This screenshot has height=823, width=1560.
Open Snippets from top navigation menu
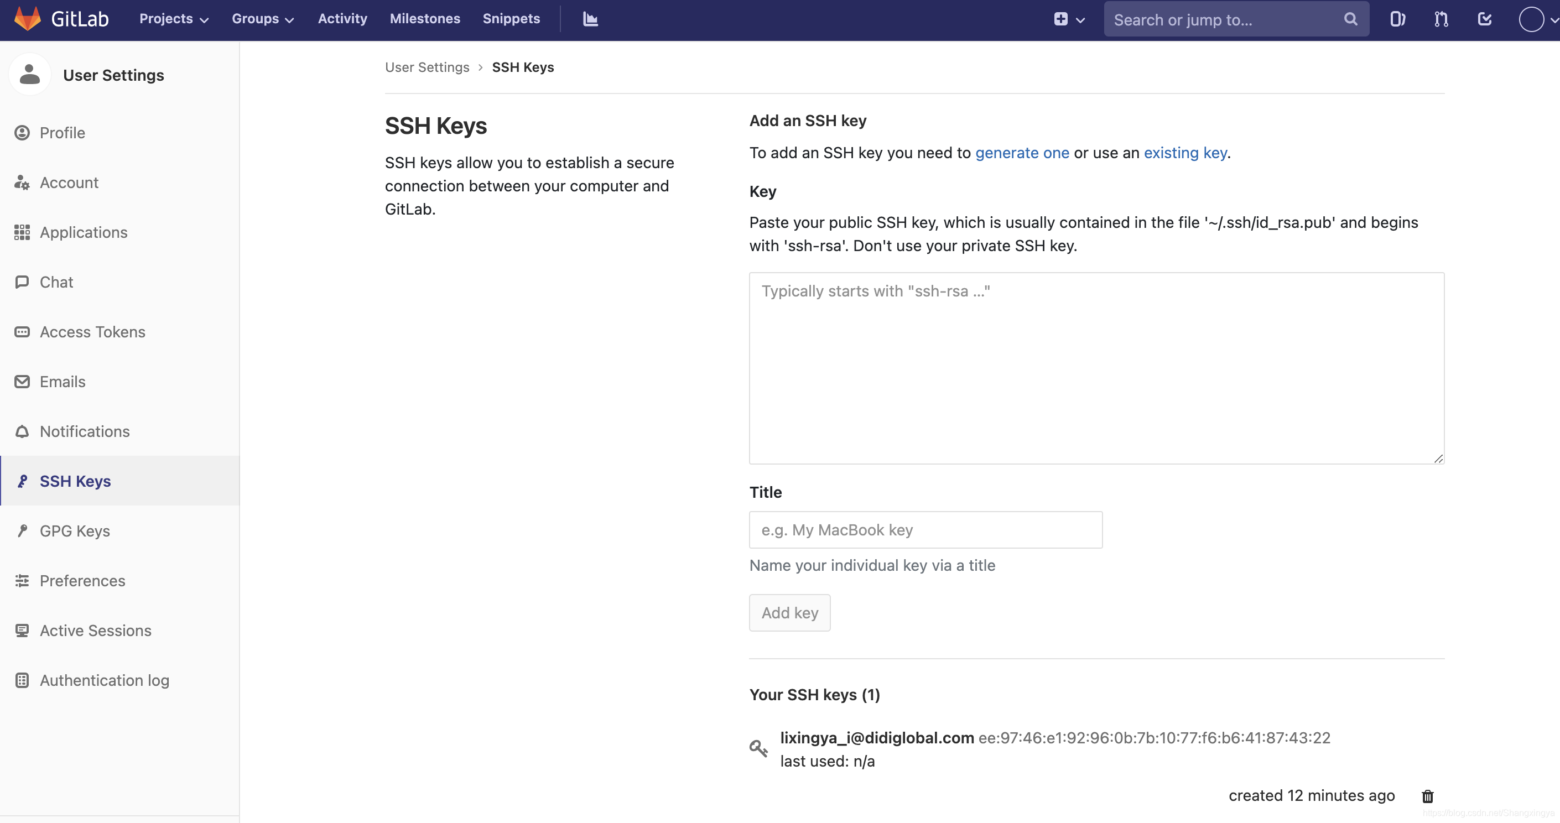512,19
